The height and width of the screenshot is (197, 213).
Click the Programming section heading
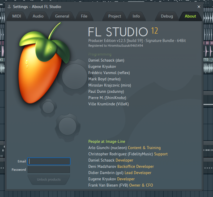click(100, 54)
